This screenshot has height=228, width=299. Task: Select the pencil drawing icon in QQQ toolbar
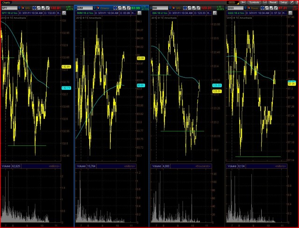point(271,8)
